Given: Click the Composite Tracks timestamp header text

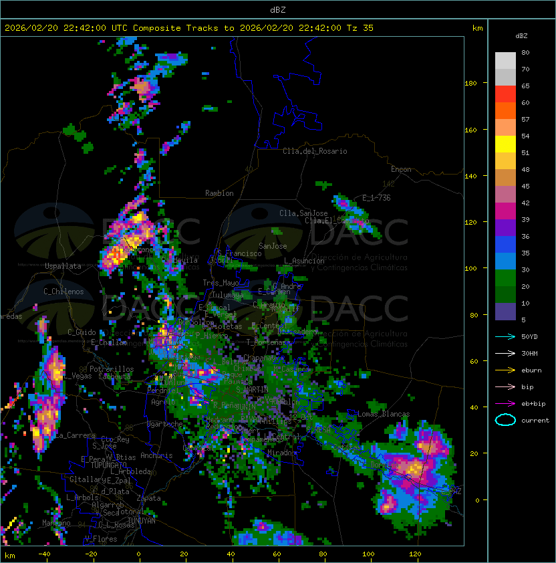Looking at the screenshot, I should pyautogui.click(x=189, y=28).
